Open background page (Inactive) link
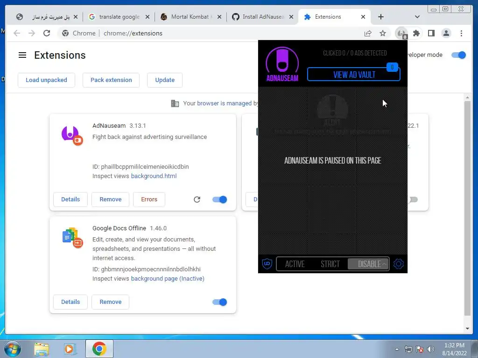Image resolution: width=478 pixels, height=358 pixels. tap(168, 279)
